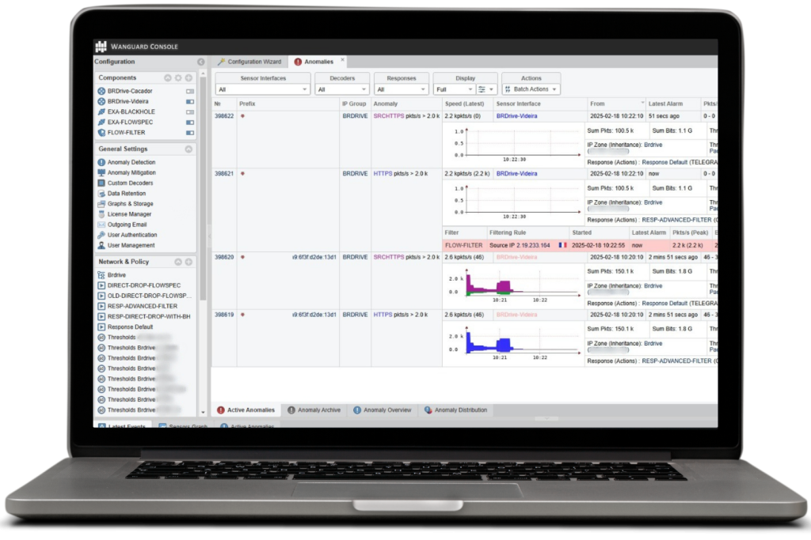
Task: Close the Anomalies tab
Action: (342, 60)
